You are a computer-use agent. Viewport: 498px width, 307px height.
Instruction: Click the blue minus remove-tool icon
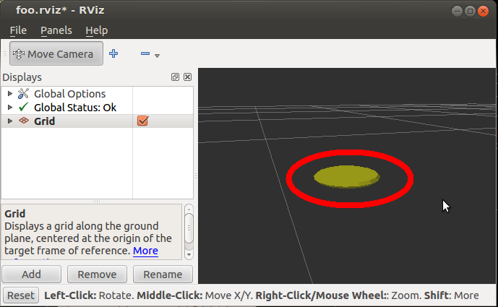145,53
